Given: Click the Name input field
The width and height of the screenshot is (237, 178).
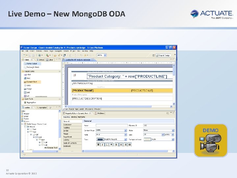Looking at the screenshot, I should click(x=112, y=126).
